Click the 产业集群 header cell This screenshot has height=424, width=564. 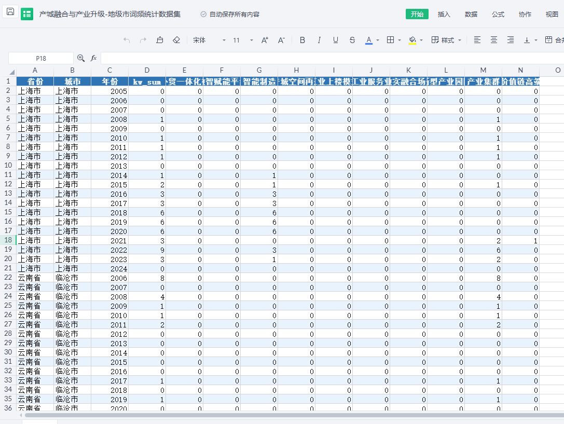point(483,81)
